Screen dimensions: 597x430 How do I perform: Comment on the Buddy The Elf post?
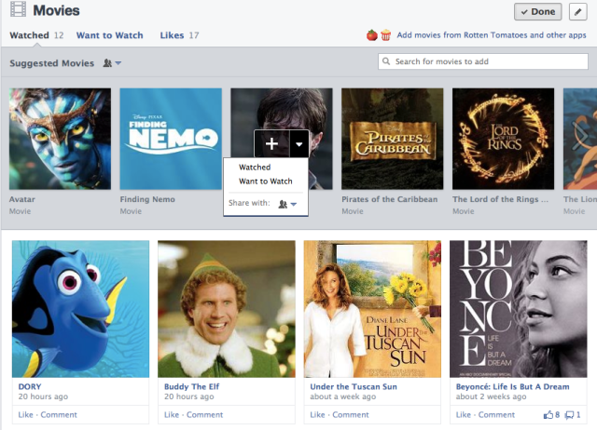204,415
